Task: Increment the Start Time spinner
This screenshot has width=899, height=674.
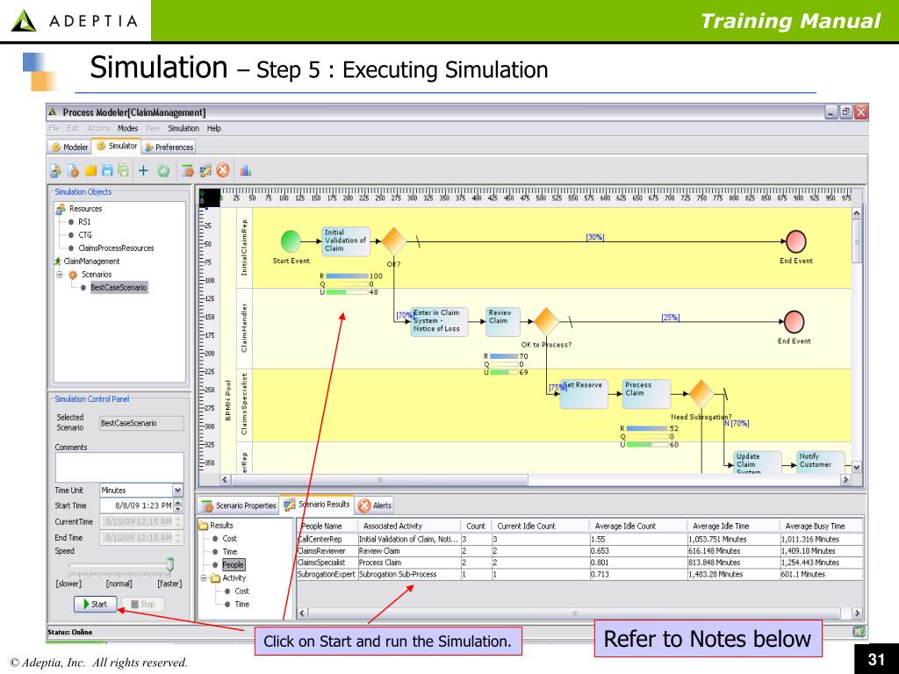Action: point(177,503)
